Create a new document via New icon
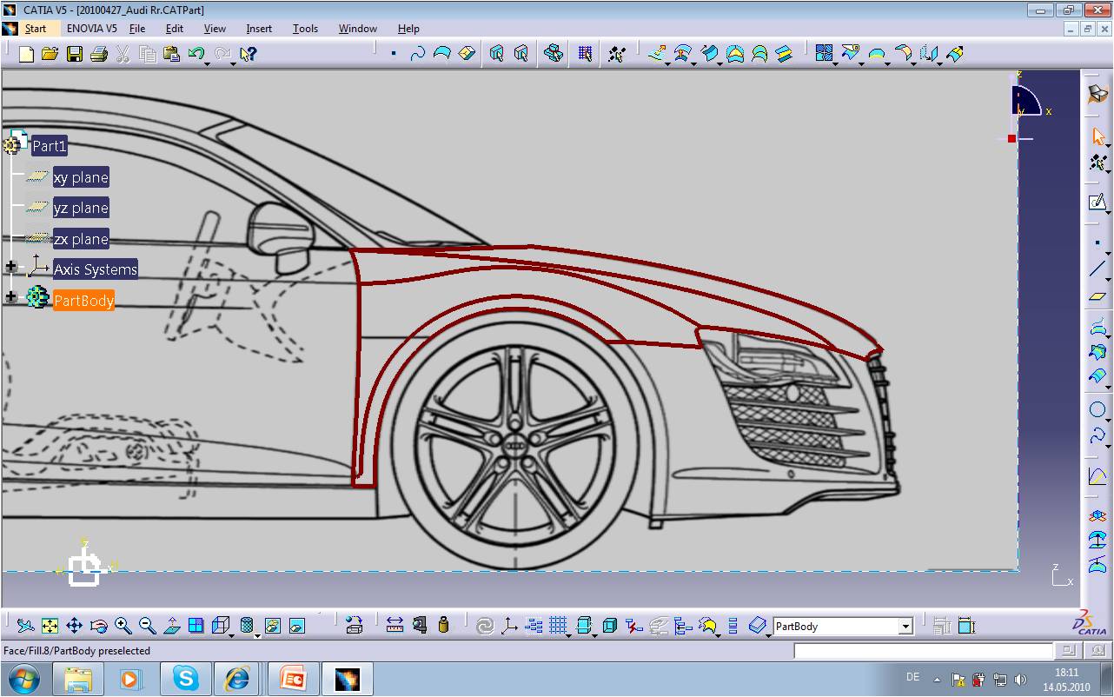Screen dimensions: 1114x697 [x=26, y=54]
